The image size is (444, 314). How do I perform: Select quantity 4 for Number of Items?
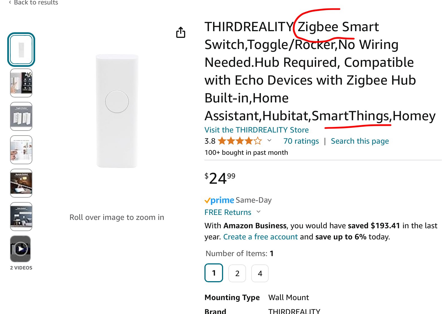pos(260,273)
